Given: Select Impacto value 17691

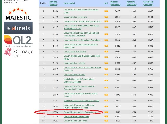Looking at the screenshot, I should click(x=117, y=80).
